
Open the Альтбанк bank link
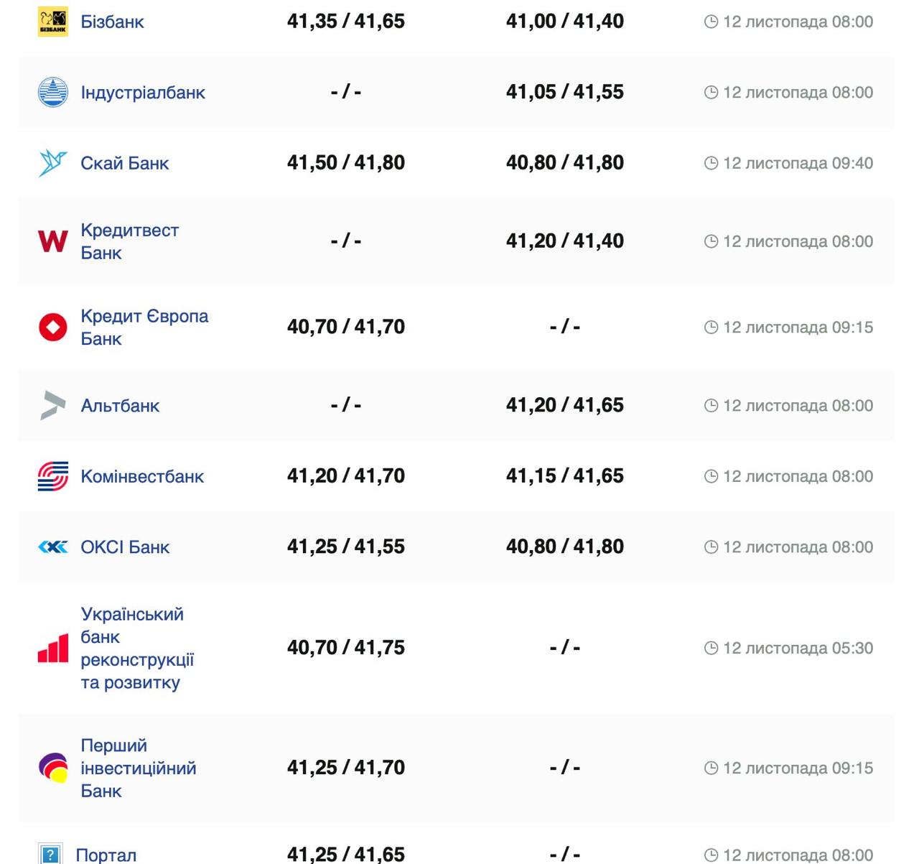click(x=120, y=405)
